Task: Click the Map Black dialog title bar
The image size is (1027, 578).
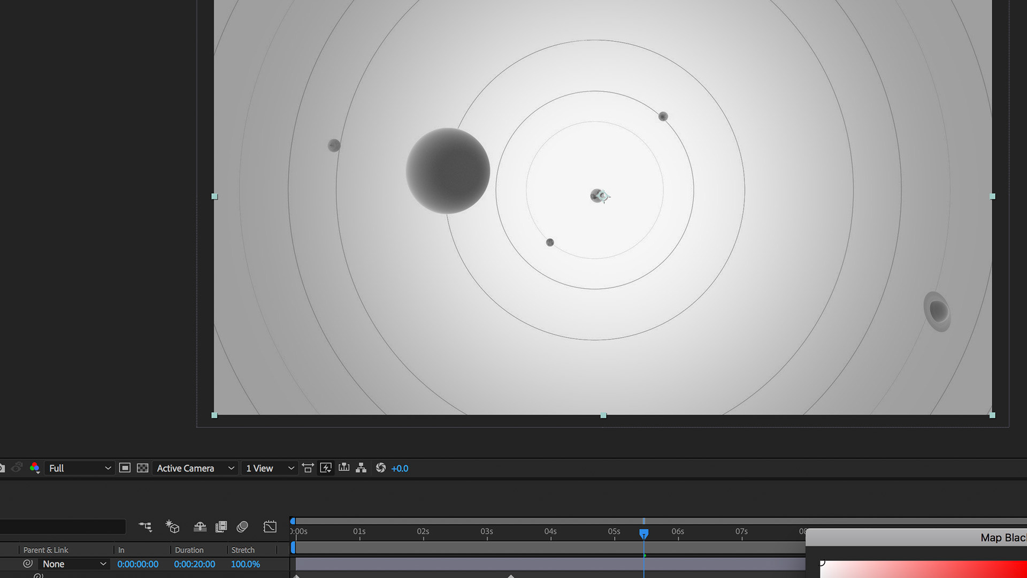Action: (x=916, y=537)
